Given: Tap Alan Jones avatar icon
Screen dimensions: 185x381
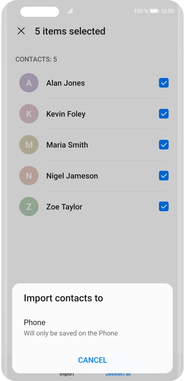Looking at the screenshot, I should pyautogui.click(x=29, y=83).
